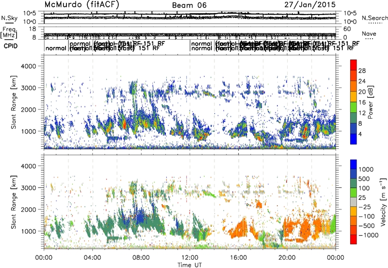Select the Freq. [MHz] axis label
The height and width of the screenshot is (268, 388).
(9, 32)
